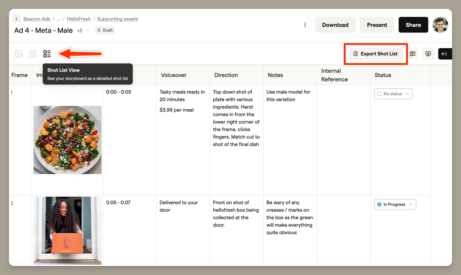Click the Draft status badge
The height and width of the screenshot is (275, 461).
click(105, 30)
